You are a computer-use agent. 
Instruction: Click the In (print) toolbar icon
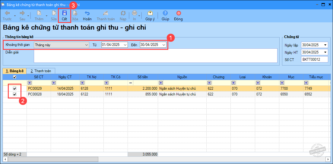tap(135, 13)
